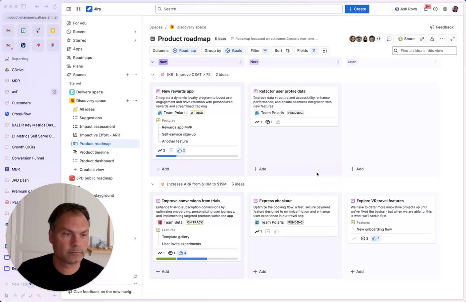
Task: Open the Group by Goals dropdown
Action: [x=223, y=51]
